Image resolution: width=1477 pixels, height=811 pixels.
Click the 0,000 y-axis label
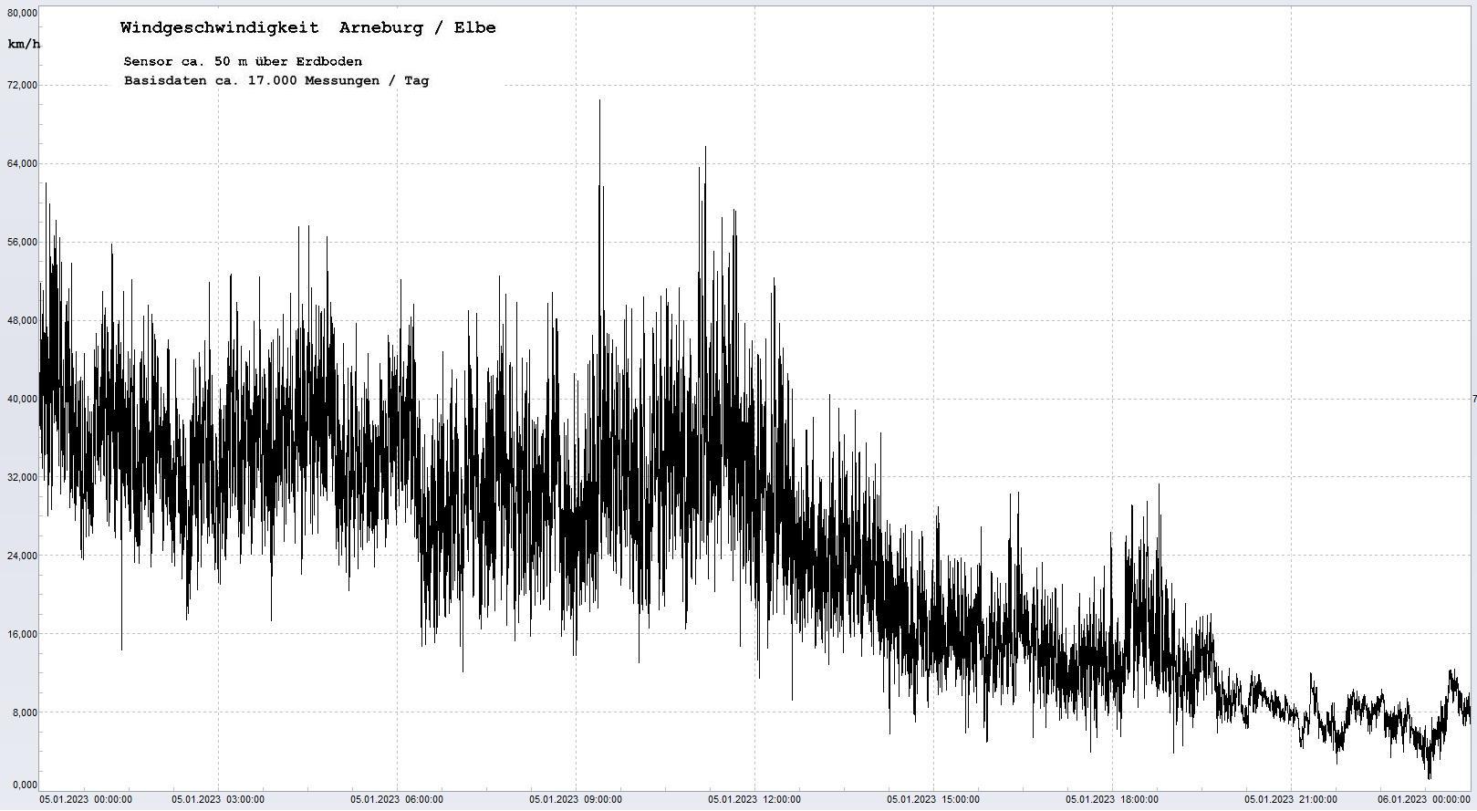point(25,785)
